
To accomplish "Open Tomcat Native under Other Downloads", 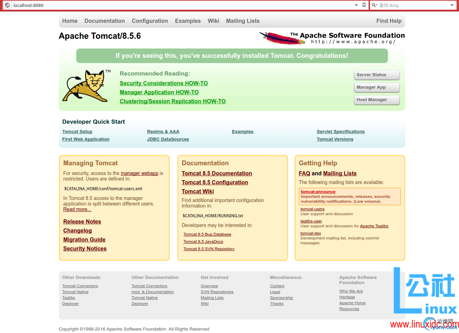I will (75, 292).
